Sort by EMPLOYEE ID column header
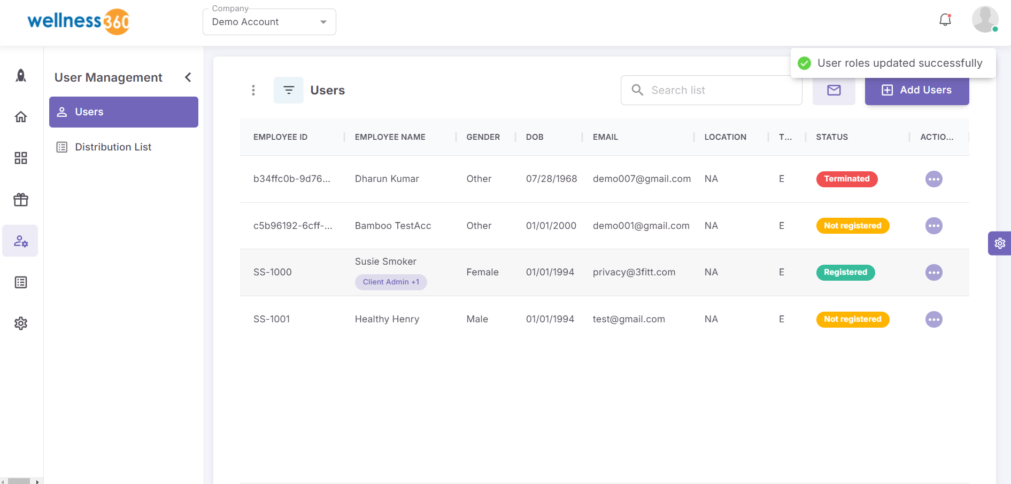This screenshot has height=484, width=1011. click(x=281, y=137)
